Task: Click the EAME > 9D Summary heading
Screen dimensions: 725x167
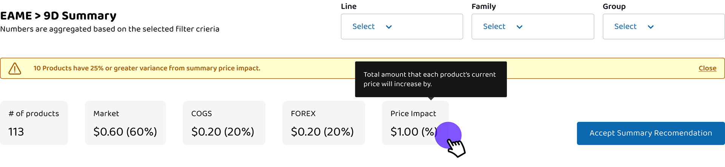Action: (x=58, y=16)
